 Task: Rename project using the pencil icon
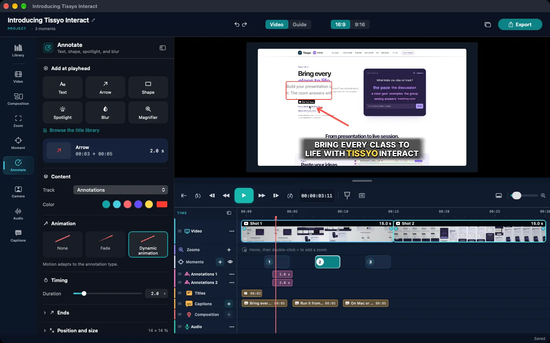[94, 20]
